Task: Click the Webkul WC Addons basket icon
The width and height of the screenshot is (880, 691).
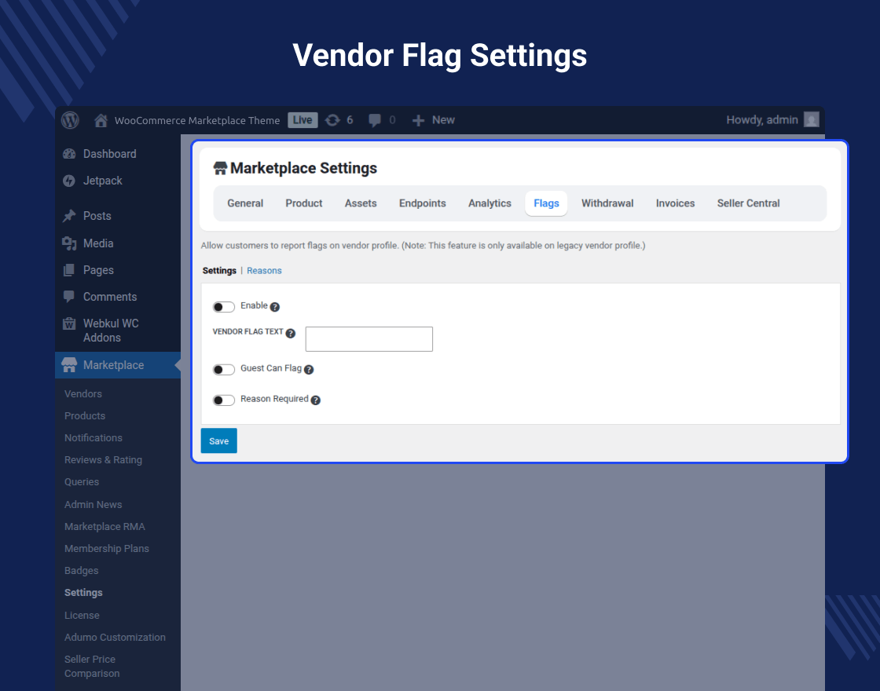Action: click(x=69, y=324)
